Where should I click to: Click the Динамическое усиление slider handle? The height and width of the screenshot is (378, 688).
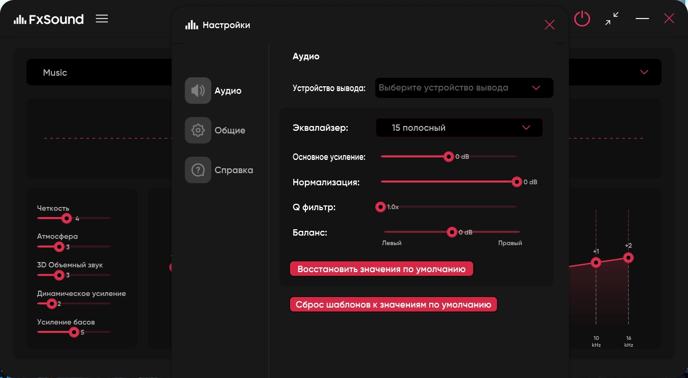point(52,304)
